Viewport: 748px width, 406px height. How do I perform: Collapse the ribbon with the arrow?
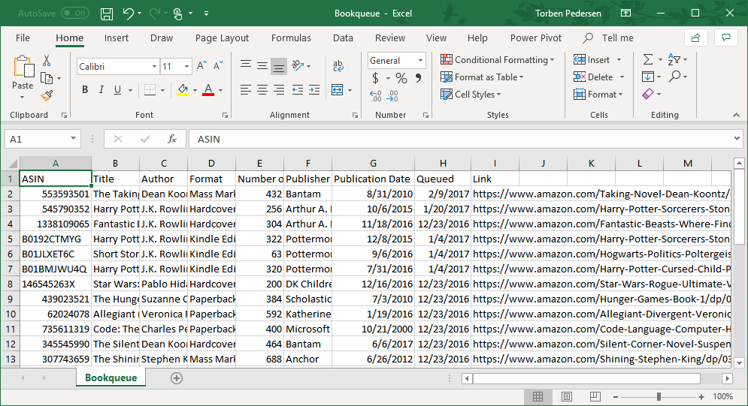[x=736, y=115]
